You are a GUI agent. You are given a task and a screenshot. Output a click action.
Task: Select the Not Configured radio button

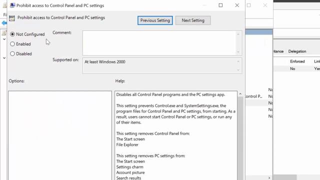[x=12, y=34]
